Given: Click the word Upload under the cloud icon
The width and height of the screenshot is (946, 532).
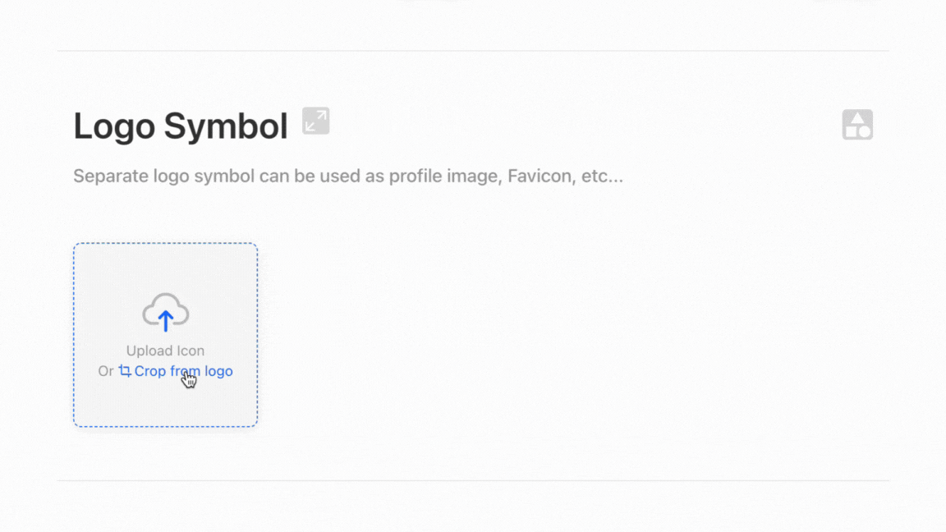Looking at the screenshot, I should (145, 351).
